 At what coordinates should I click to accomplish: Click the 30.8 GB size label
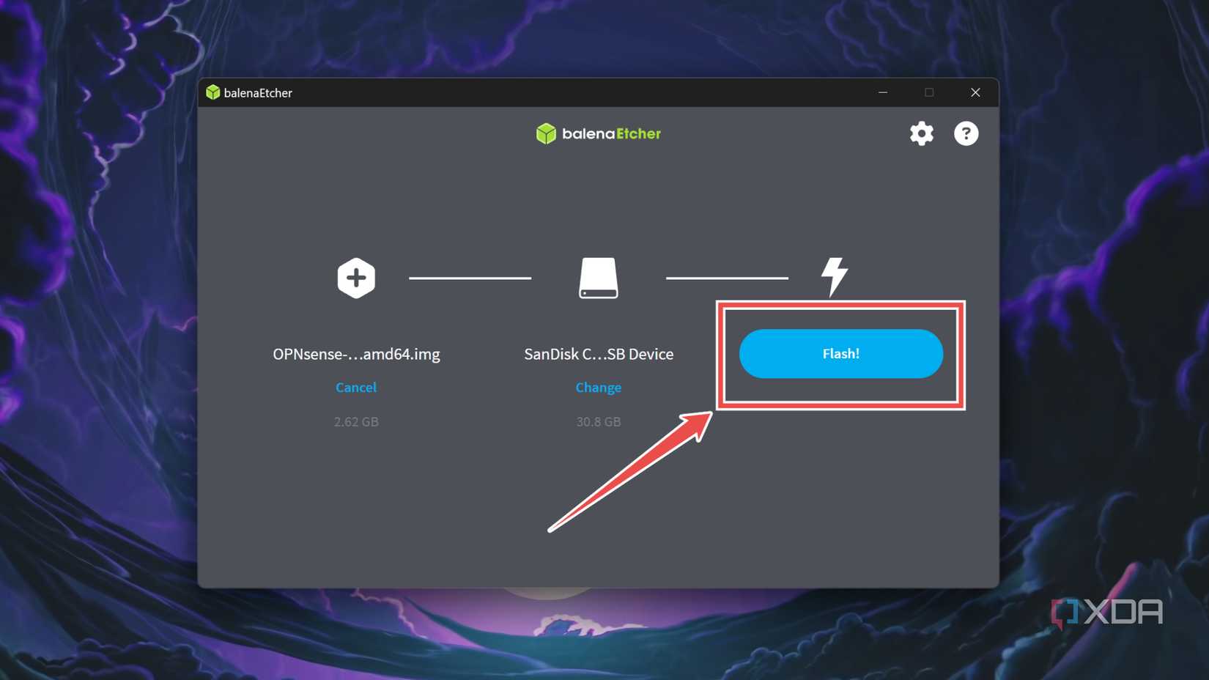[x=598, y=421]
